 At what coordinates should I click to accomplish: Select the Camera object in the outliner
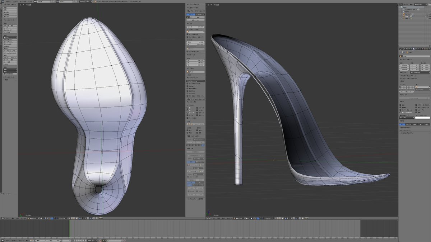[x=407, y=14]
